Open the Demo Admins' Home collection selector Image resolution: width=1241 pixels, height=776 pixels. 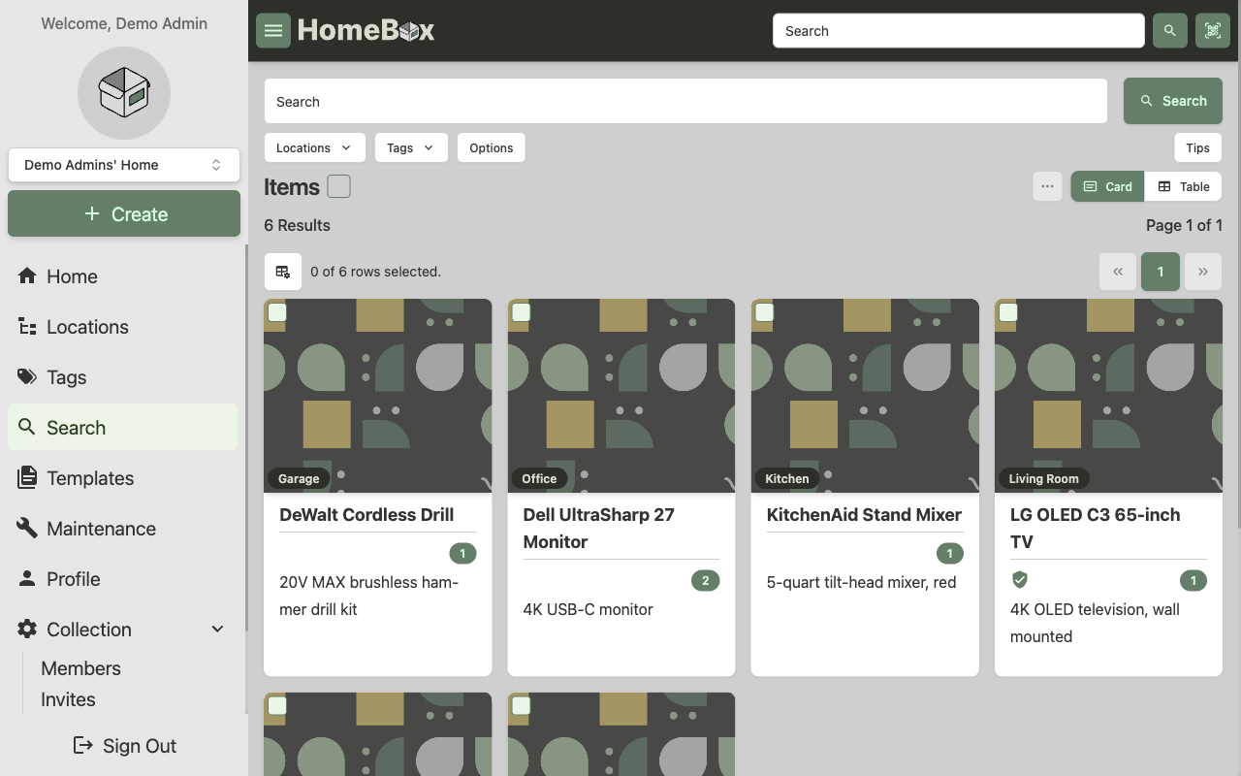tap(124, 165)
